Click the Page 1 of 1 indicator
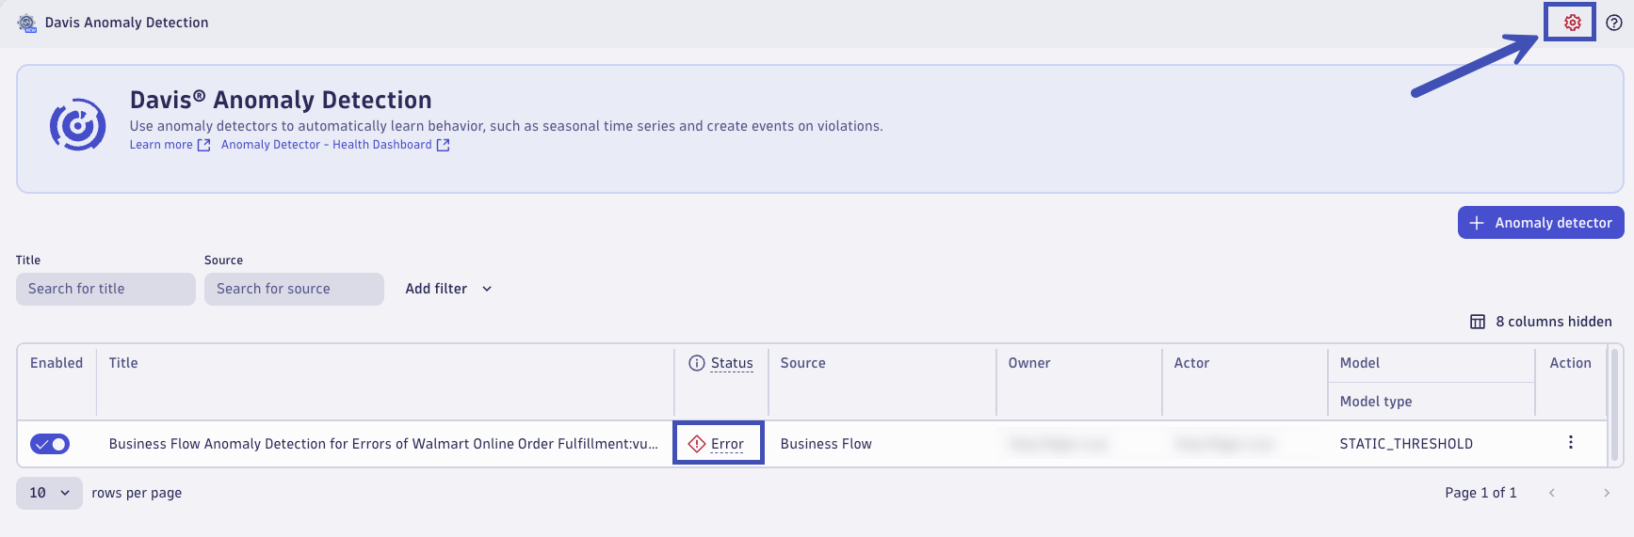Image resolution: width=1634 pixels, height=537 pixels. [x=1480, y=493]
